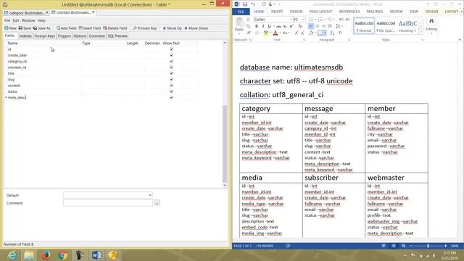Save the table with the Save button
The width and height of the screenshot is (464, 261).
25,28
